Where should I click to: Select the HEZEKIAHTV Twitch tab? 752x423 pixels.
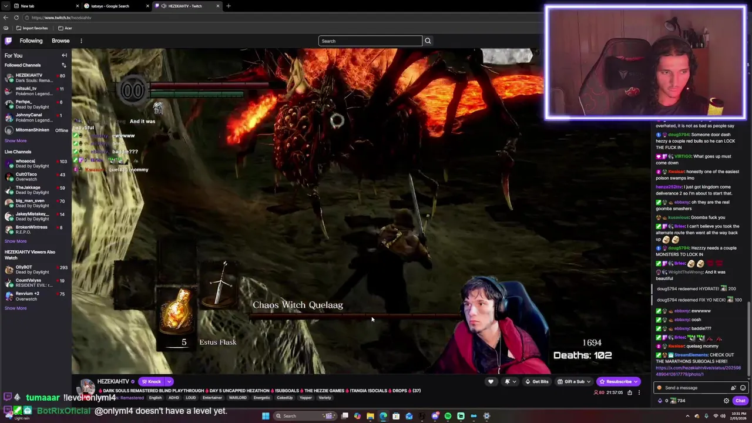click(187, 6)
